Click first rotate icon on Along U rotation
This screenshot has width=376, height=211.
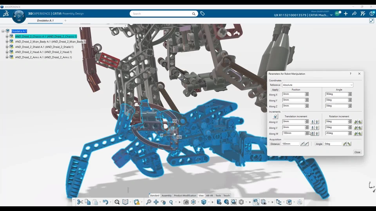[x=355, y=122]
